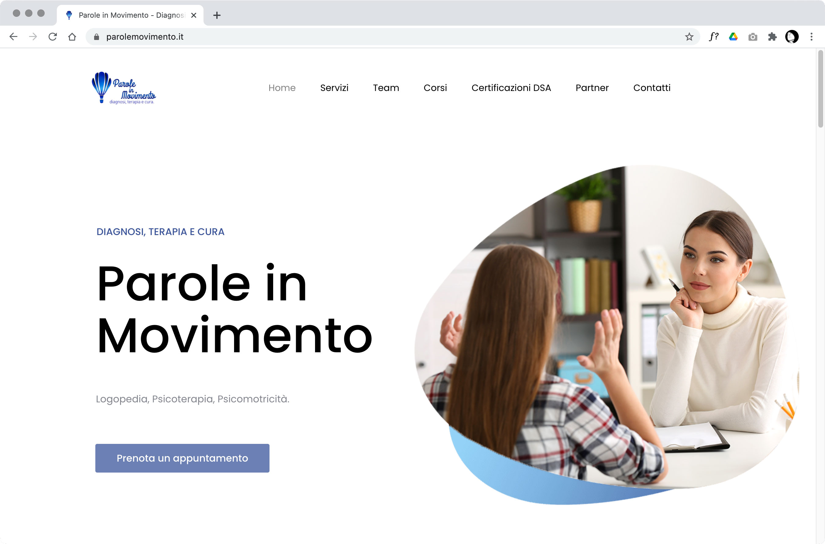825x544 pixels.
Task: Close the Parole in Movimento tab
Action: [194, 15]
